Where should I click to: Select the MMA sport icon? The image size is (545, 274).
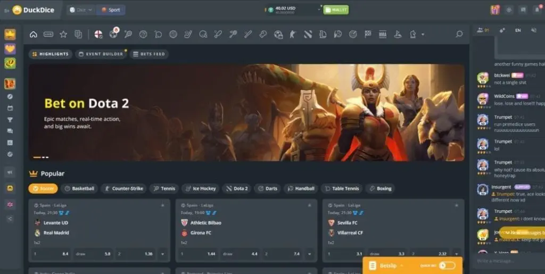tap(382, 35)
